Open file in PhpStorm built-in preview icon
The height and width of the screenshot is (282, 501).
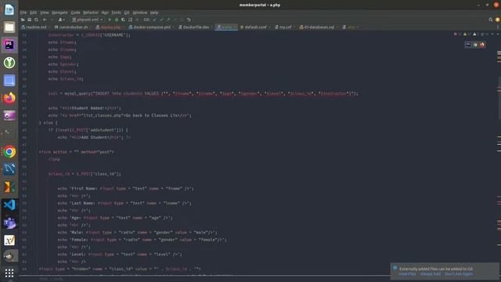click(x=468, y=45)
